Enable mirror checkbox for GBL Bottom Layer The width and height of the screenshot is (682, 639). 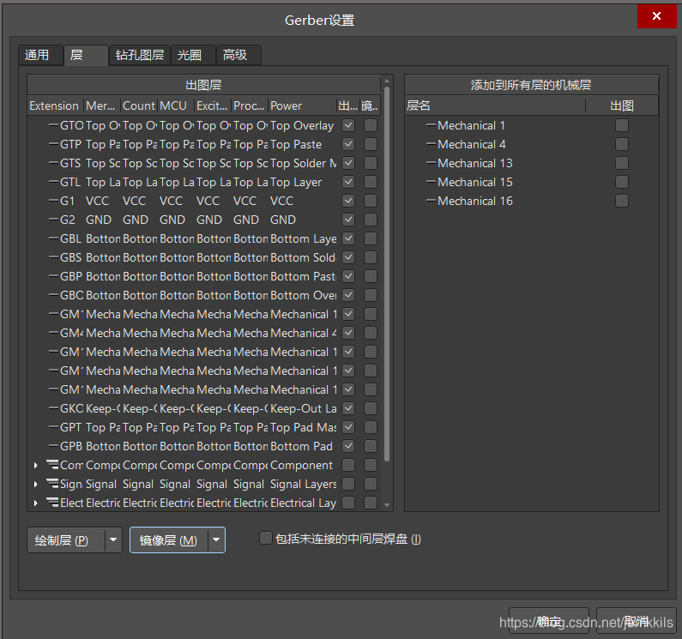pyautogui.click(x=371, y=238)
